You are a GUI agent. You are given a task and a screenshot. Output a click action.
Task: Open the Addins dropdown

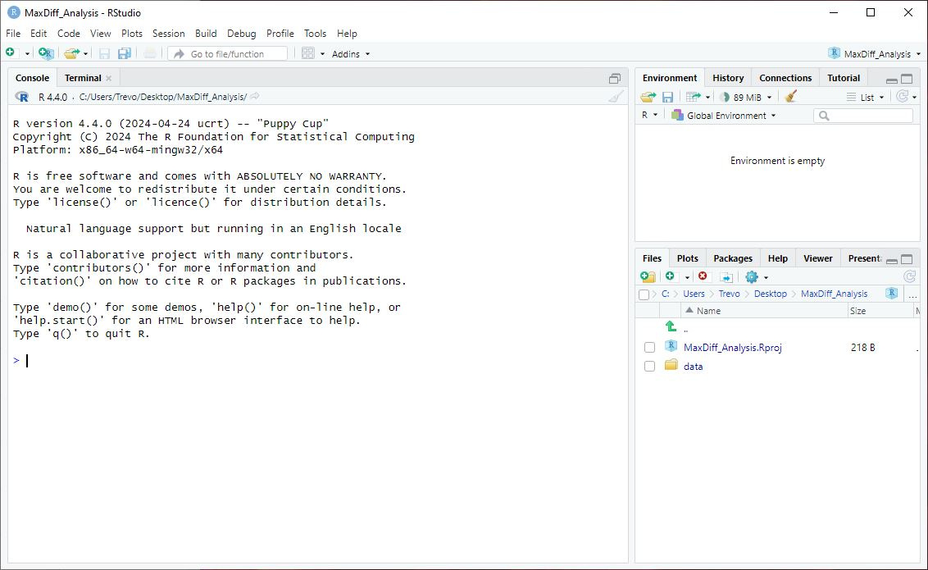pos(350,54)
